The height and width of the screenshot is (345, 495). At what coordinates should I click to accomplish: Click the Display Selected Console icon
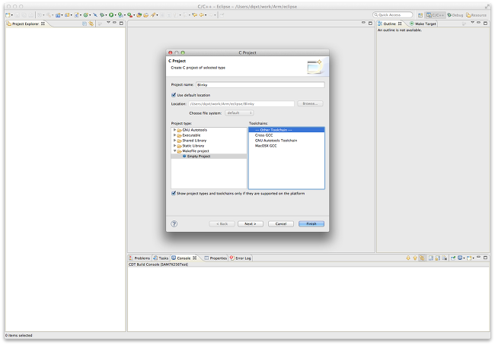coord(460,258)
